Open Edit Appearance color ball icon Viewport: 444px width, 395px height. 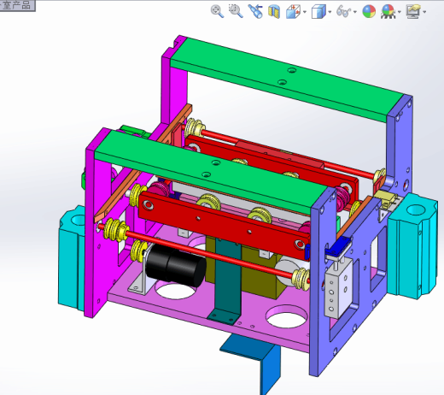pos(369,12)
